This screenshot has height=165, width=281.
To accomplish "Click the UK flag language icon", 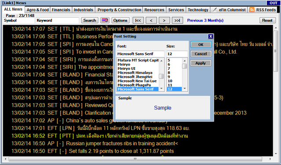I will [x=105, y=20].
